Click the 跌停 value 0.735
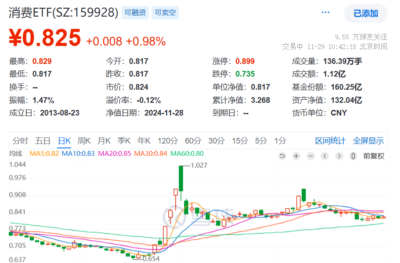This screenshot has height=263, width=400. [245, 74]
